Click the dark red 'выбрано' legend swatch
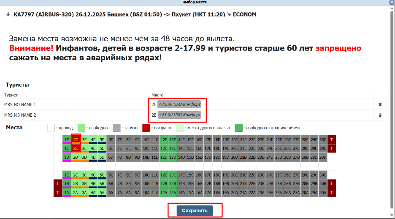This screenshot has width=395, height=219. (x=146, y=128)
